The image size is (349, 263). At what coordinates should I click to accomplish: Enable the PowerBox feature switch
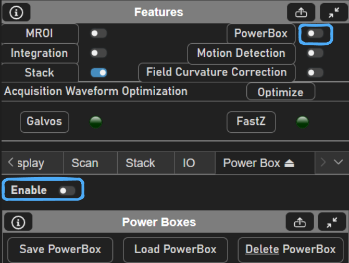[x=315, y=33]
